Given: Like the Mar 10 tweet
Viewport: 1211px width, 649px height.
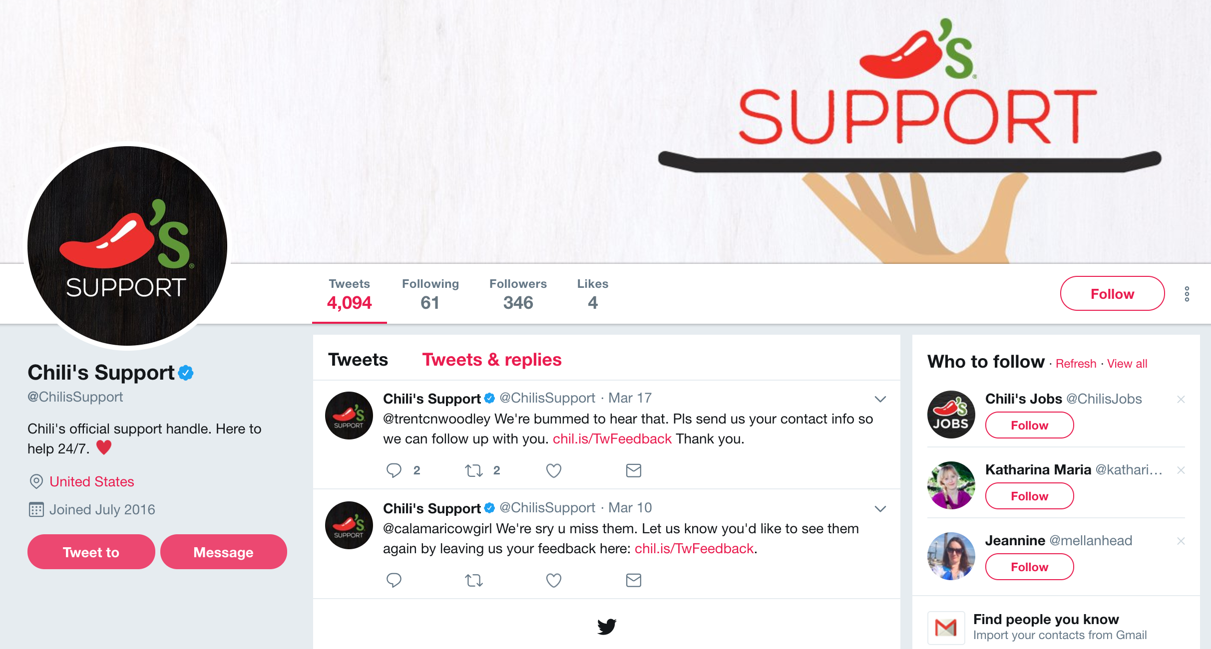Looking at the screenshot, I should (554, 580).
